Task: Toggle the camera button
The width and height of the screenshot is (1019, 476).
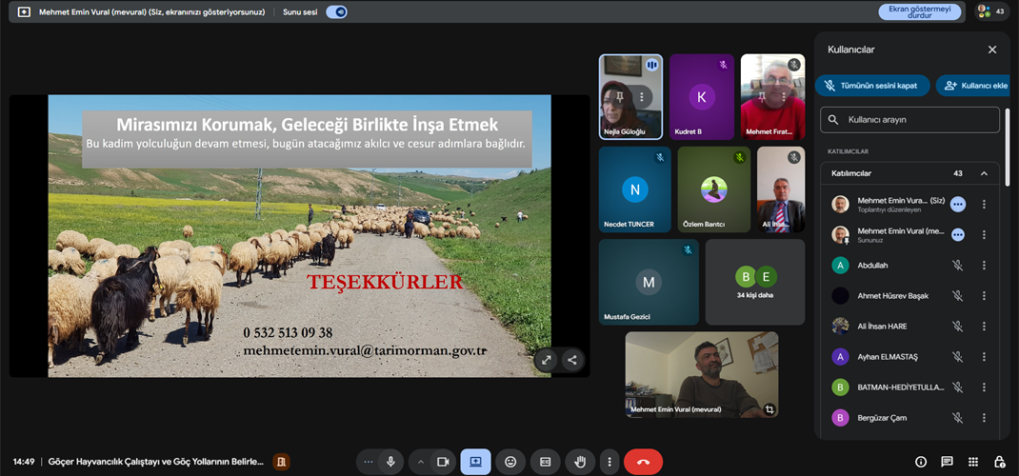Action: pyautogui.click(x=442, y=462)
